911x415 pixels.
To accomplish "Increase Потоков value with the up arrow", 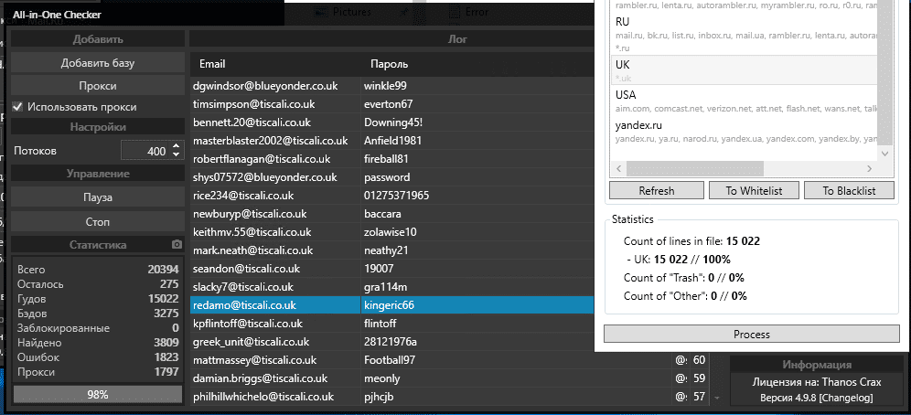I will [x=177, y=146].
